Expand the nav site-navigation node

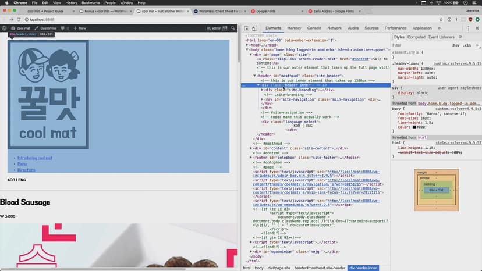click(263, 99)
